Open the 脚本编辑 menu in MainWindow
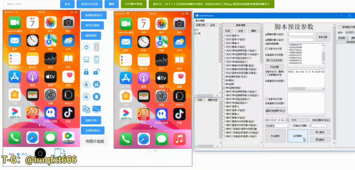The height and width of the screenshot is (170, 355). [x=200, y=20]
